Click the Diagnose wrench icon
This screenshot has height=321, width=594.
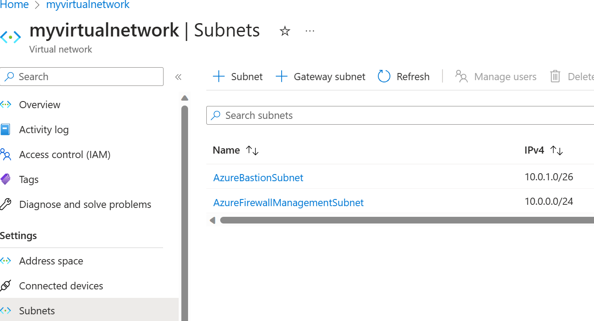click(5, 204)
